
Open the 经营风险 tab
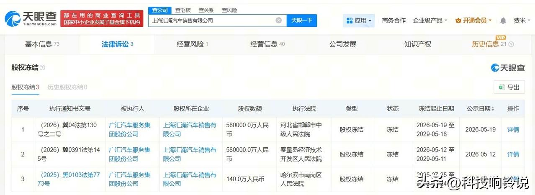click(x=193, y=44)
